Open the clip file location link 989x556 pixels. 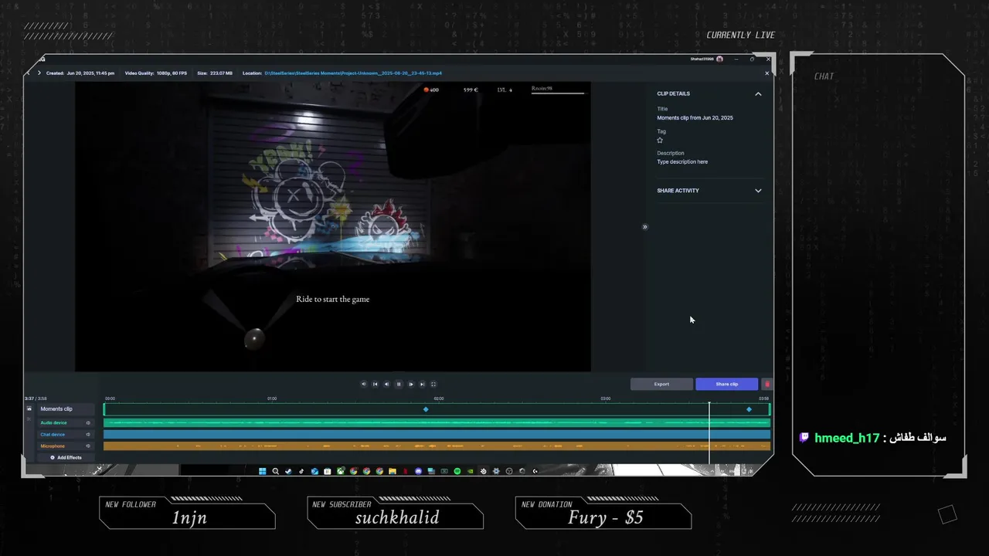pos(353,73)
